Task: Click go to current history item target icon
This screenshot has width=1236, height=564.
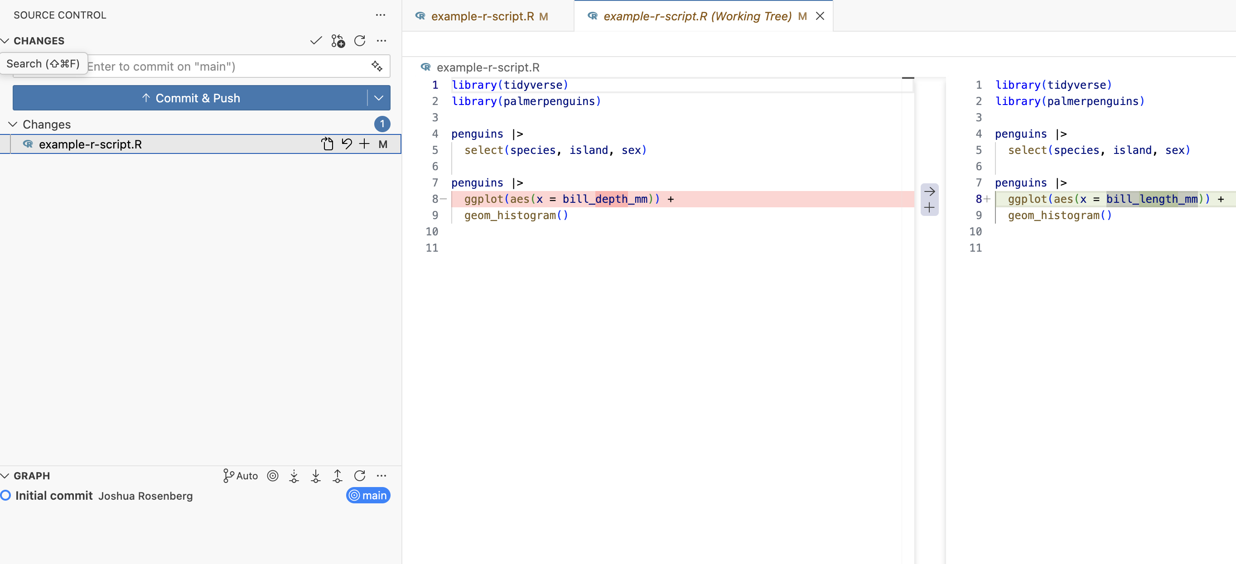Action: click(x=273, y=476)
